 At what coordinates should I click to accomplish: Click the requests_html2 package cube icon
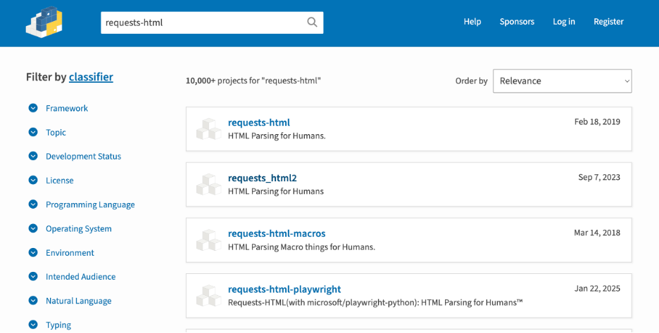pos(209,185)
